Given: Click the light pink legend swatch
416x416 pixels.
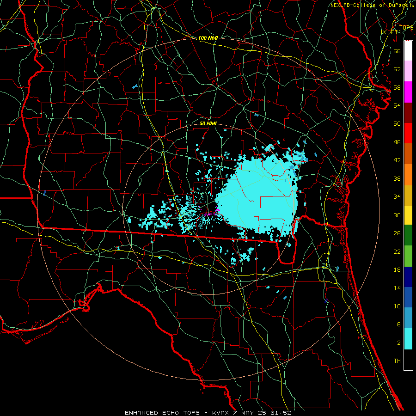Looking at the screenshot, I should 408,71.
